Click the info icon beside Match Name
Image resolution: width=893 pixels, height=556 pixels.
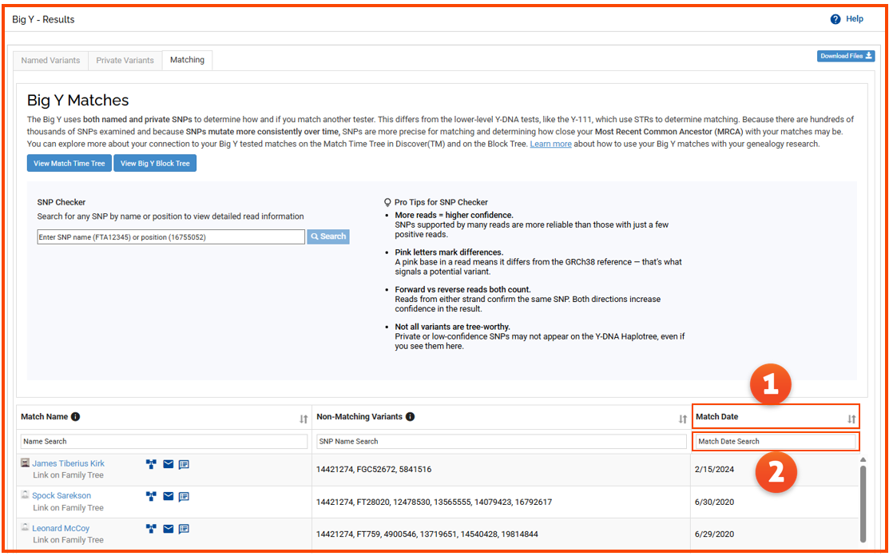coord(76,417)
